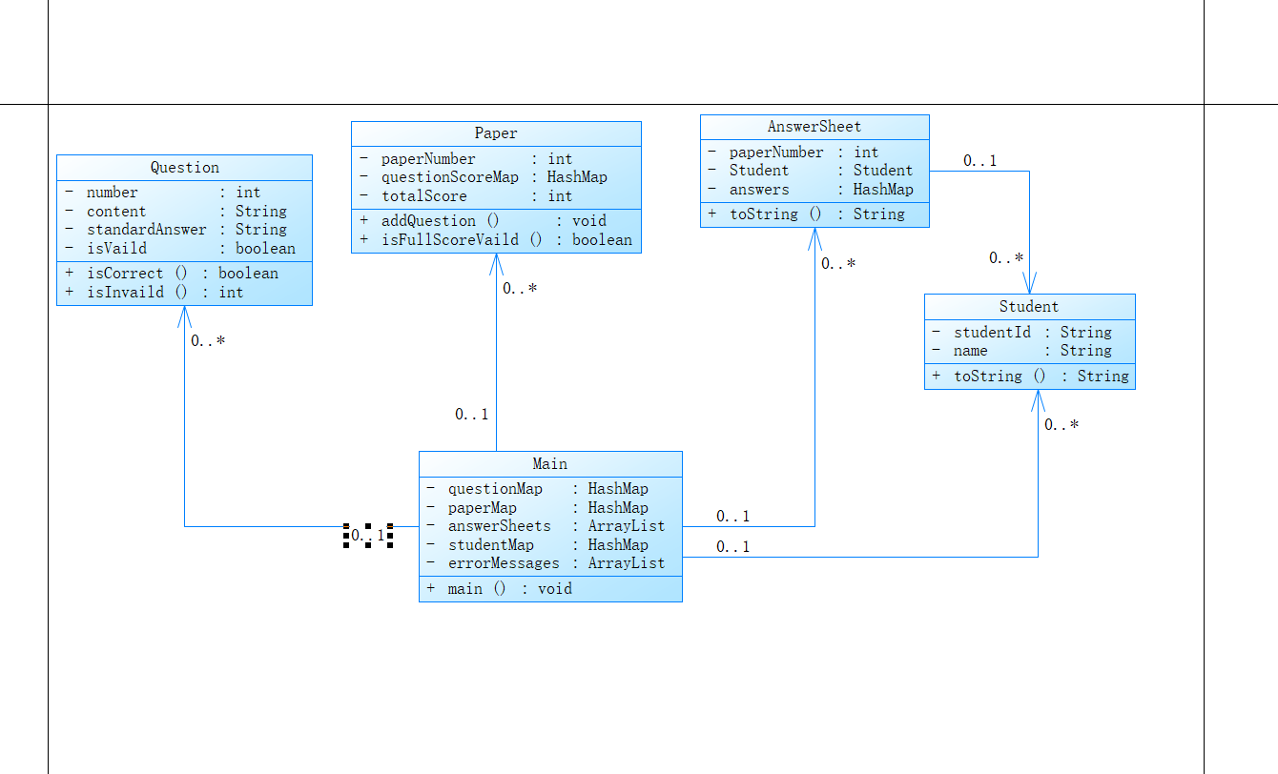Click the arrowhead pointing into Paper class
This screenshot has width=1278, height=774.
496,264
